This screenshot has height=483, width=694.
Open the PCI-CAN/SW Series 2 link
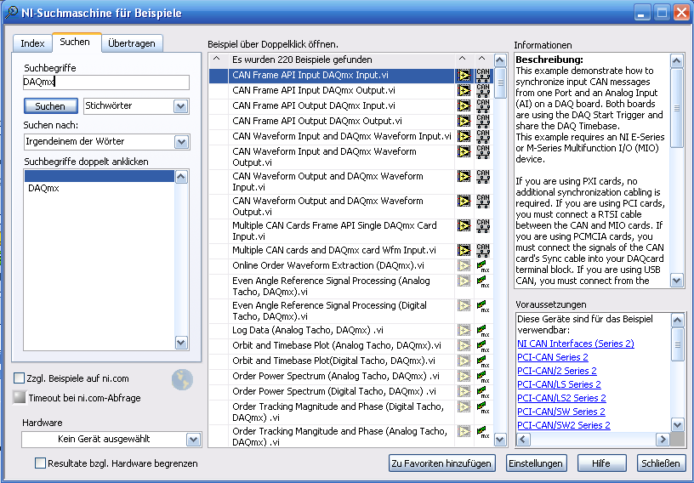click(560, 412)
